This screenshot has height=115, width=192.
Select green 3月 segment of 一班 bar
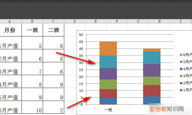[108, 84]
